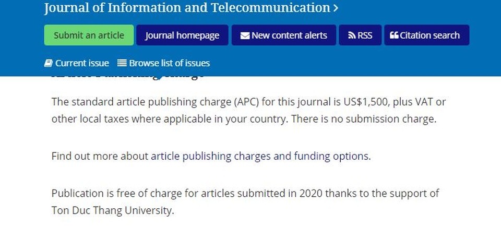The image size is (501, 226).
Task: Follow article publishing charges and funding options link
Action: (x=260, y=156)
